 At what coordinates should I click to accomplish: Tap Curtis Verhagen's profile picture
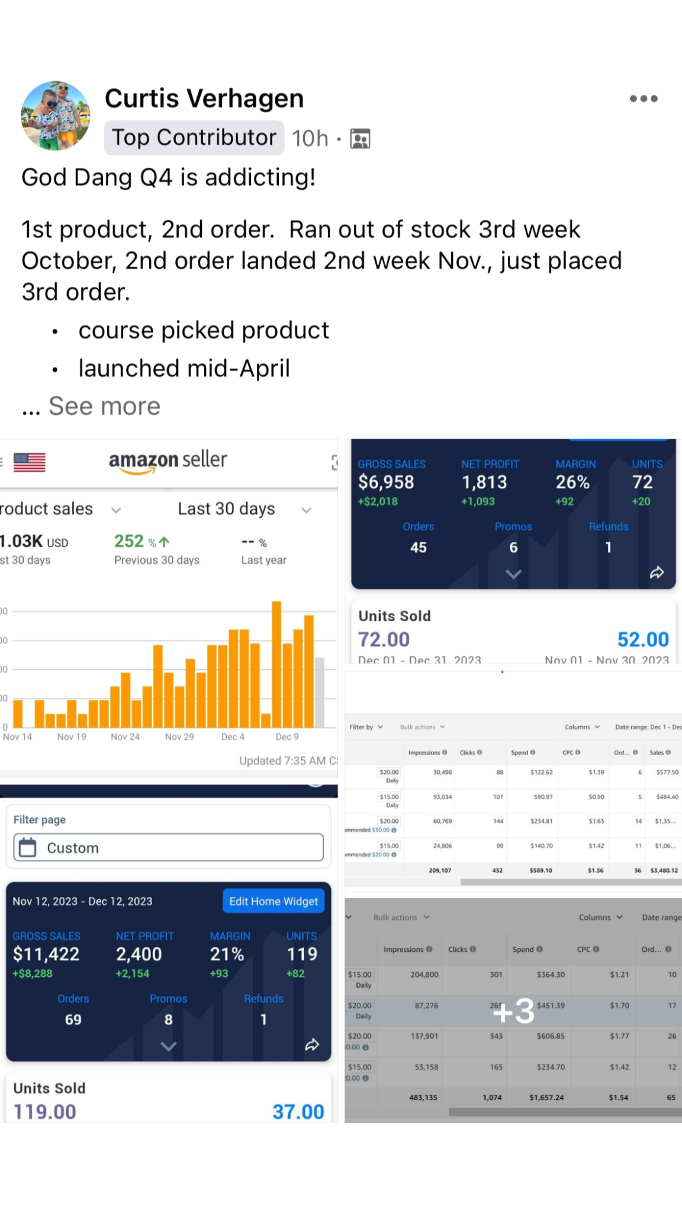click(x=56, y=116)
